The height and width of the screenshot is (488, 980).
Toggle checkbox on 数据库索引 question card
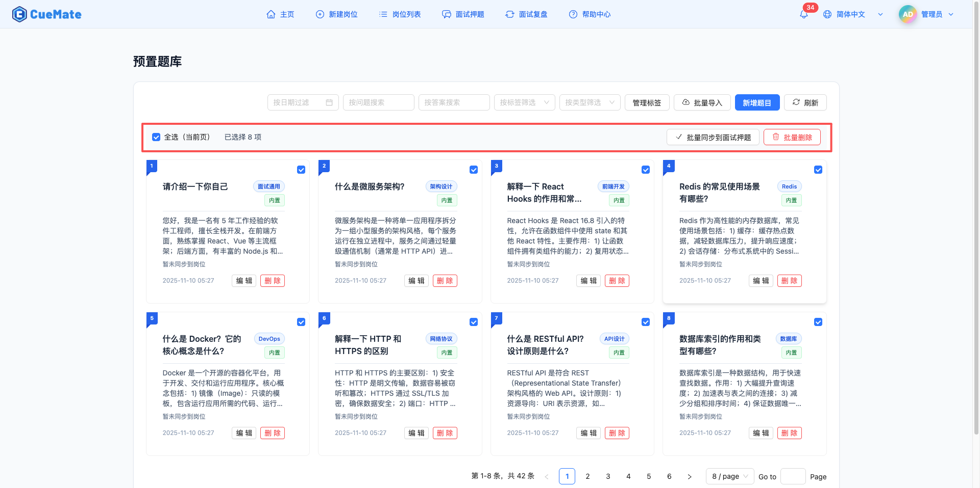pyautogui.click(x=818, y=322)
